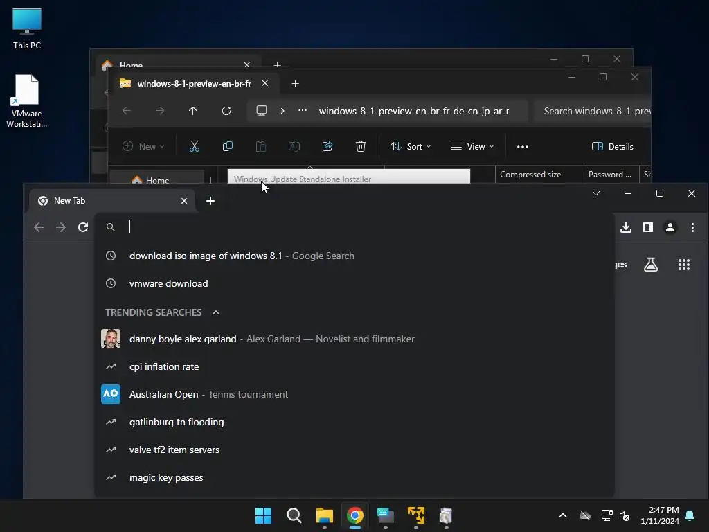Open Chrome profile avatar icon

coord(670,227)
